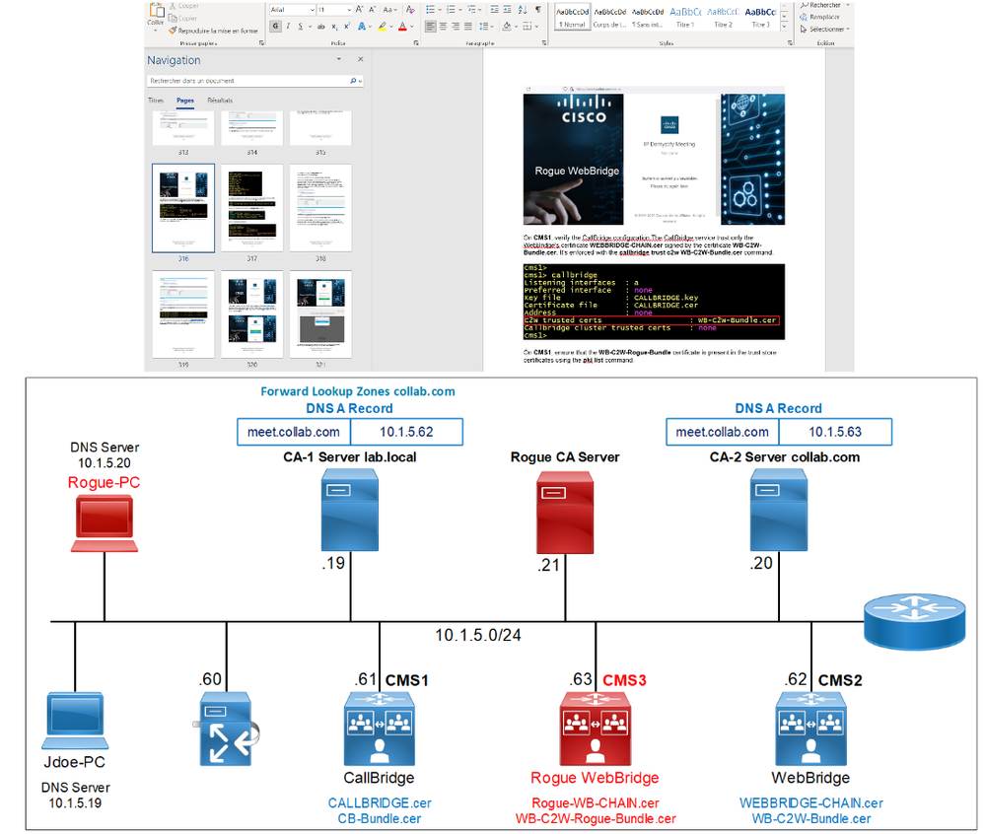Click the bullet list icon
Viewport: 985px width, 834px height.
[430, 10]
